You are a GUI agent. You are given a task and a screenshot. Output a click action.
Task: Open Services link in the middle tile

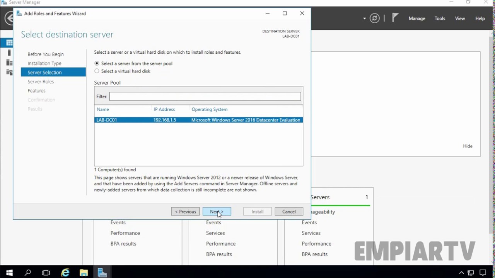coord(215,233)
